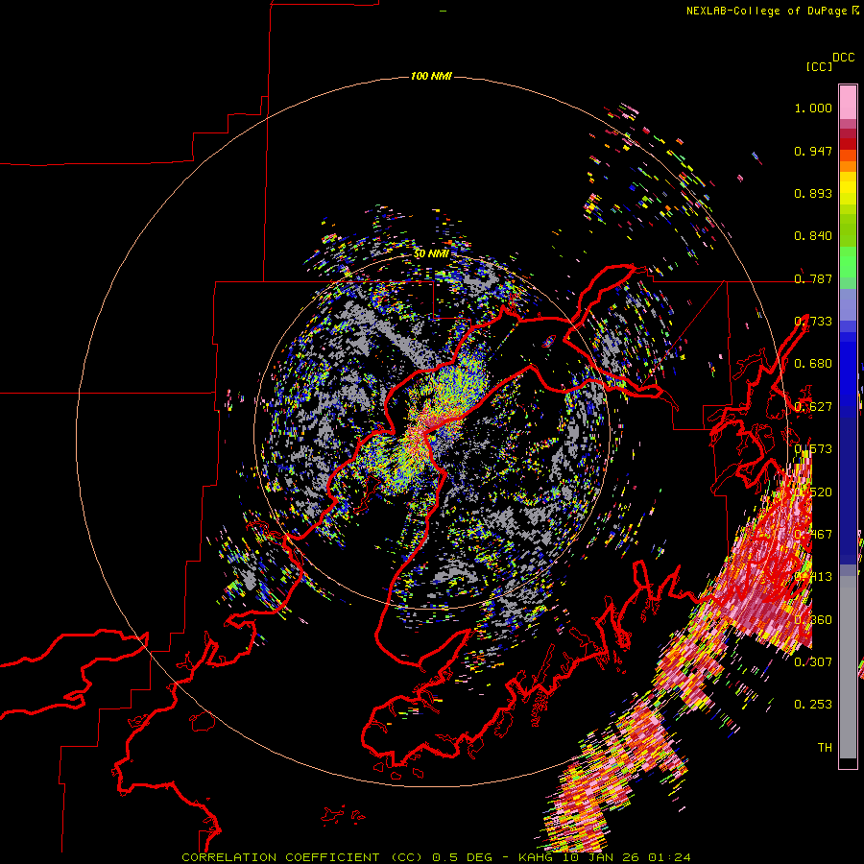Click the 0.253 scale value

(813, 705)
